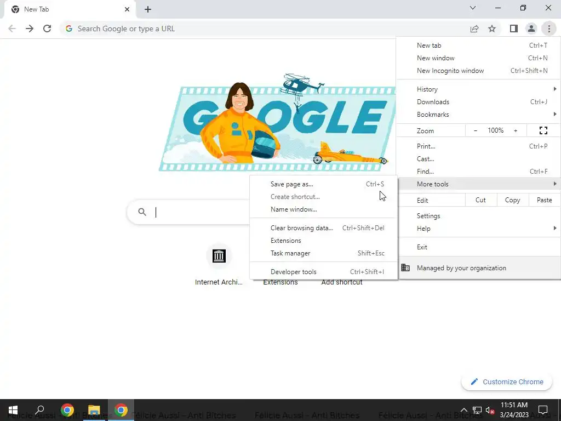This screenshot has width=561, height=421.
Task: Expand the Bookmarks submenu
Action: (478, 114)
